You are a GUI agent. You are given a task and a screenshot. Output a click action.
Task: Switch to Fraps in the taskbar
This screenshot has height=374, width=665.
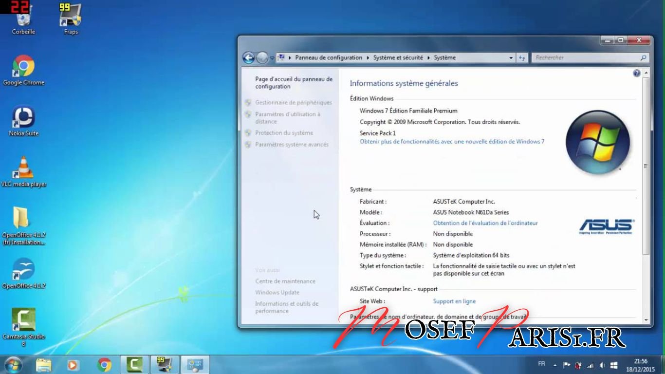point(165,364)
